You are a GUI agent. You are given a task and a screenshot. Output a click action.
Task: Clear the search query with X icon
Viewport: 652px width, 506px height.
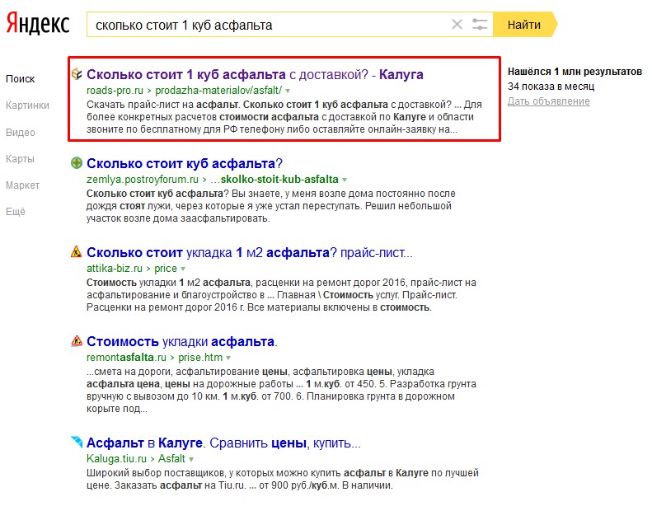(457, 25)
